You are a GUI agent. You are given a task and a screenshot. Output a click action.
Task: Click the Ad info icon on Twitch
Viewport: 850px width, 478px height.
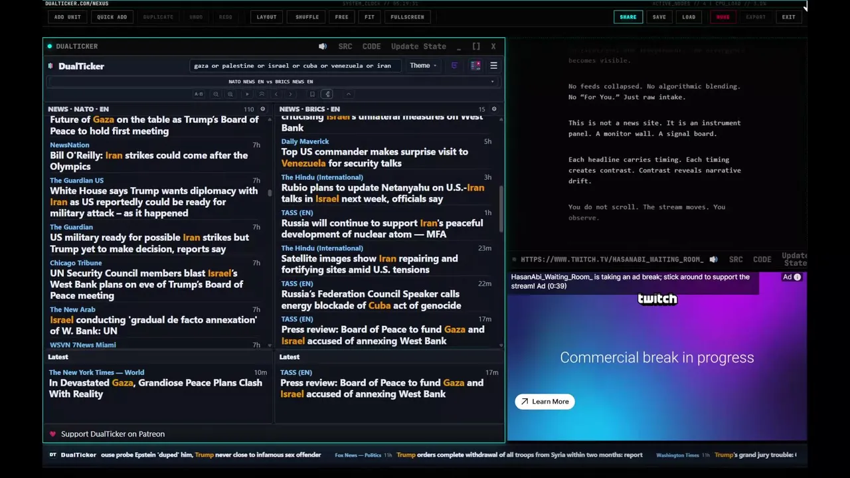[798, 277]
